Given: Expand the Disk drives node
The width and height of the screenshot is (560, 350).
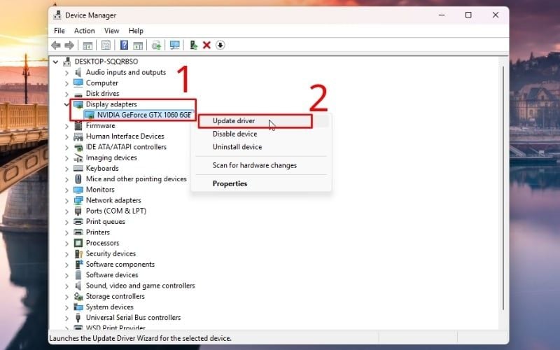Looking at the screenshot, I should coord(66,94).
